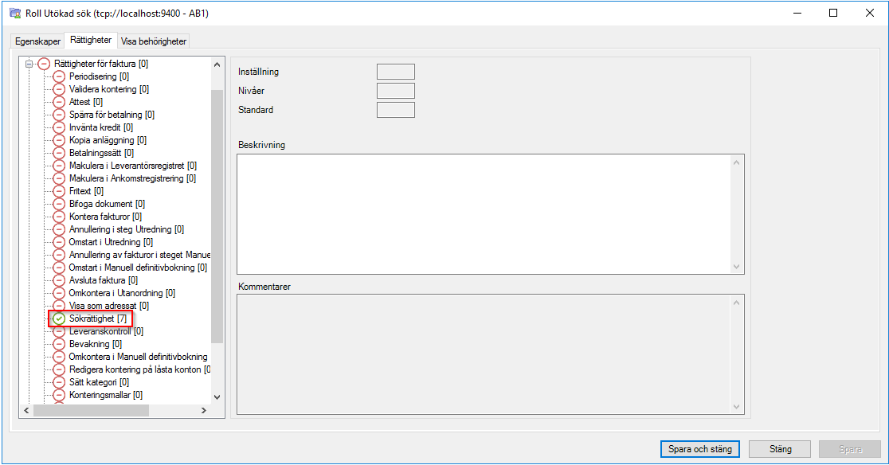
Task: Click the application icon in the title bar
Action: coord(11,12)
